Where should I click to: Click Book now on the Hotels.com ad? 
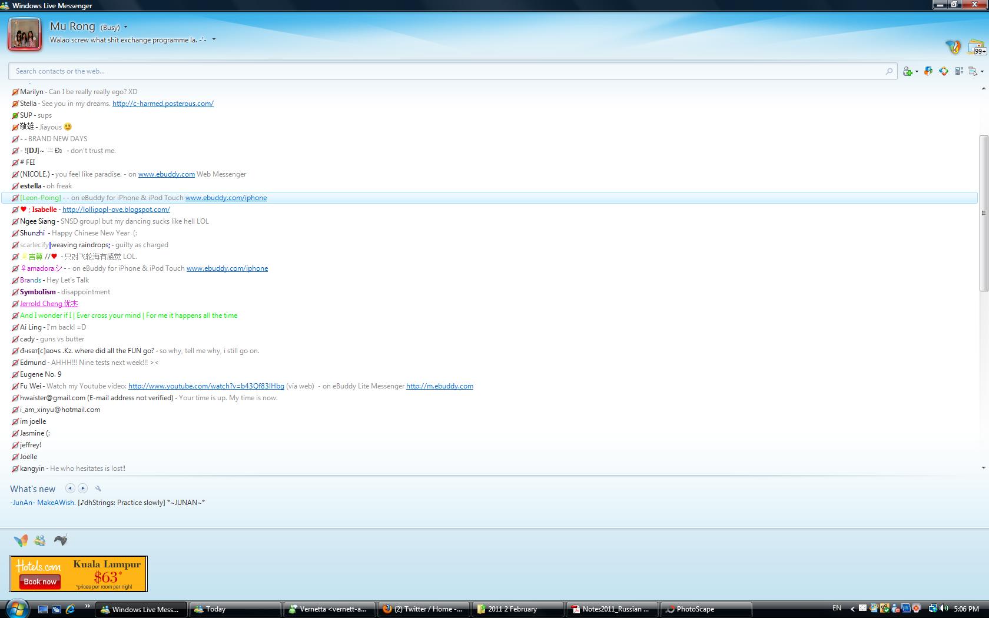40,582
